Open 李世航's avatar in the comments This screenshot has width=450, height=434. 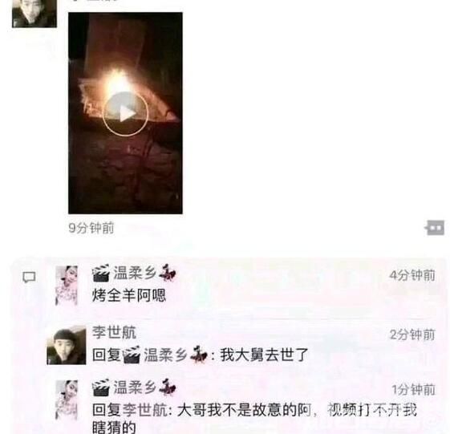click(x=67, y=345)
